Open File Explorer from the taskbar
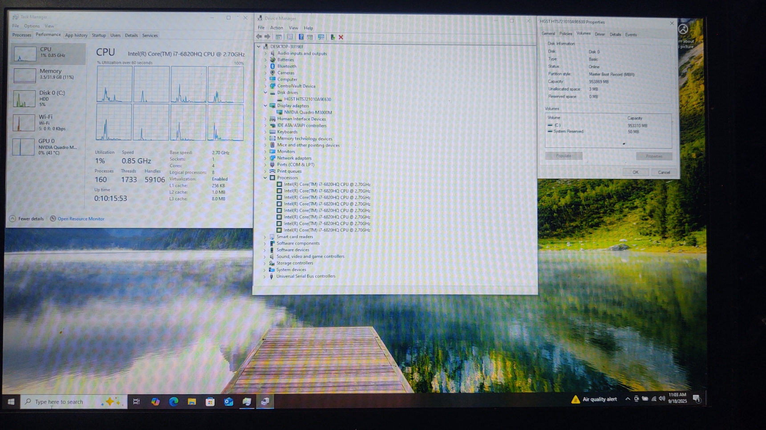 [192, 402]
